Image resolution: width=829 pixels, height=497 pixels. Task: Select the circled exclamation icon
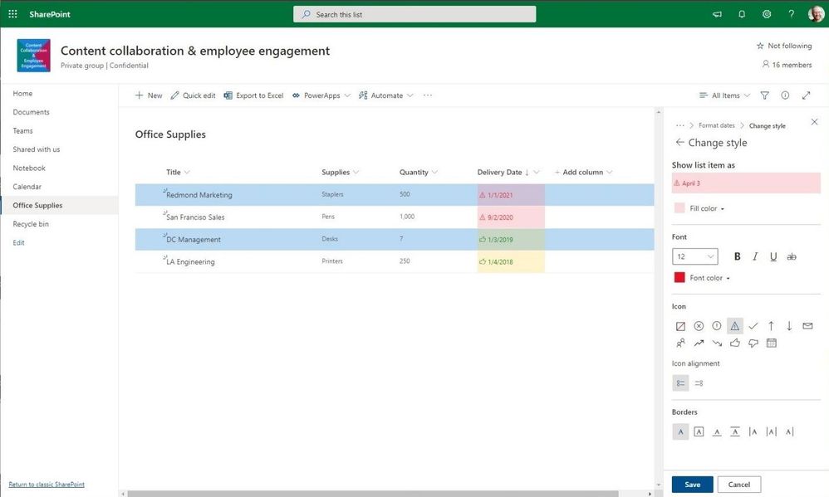pos(716,326)
